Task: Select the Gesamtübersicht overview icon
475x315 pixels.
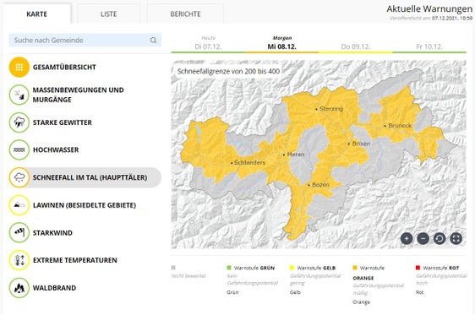Action: (19, 68)
